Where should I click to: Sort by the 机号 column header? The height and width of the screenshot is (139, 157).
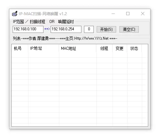click(20, 48)
